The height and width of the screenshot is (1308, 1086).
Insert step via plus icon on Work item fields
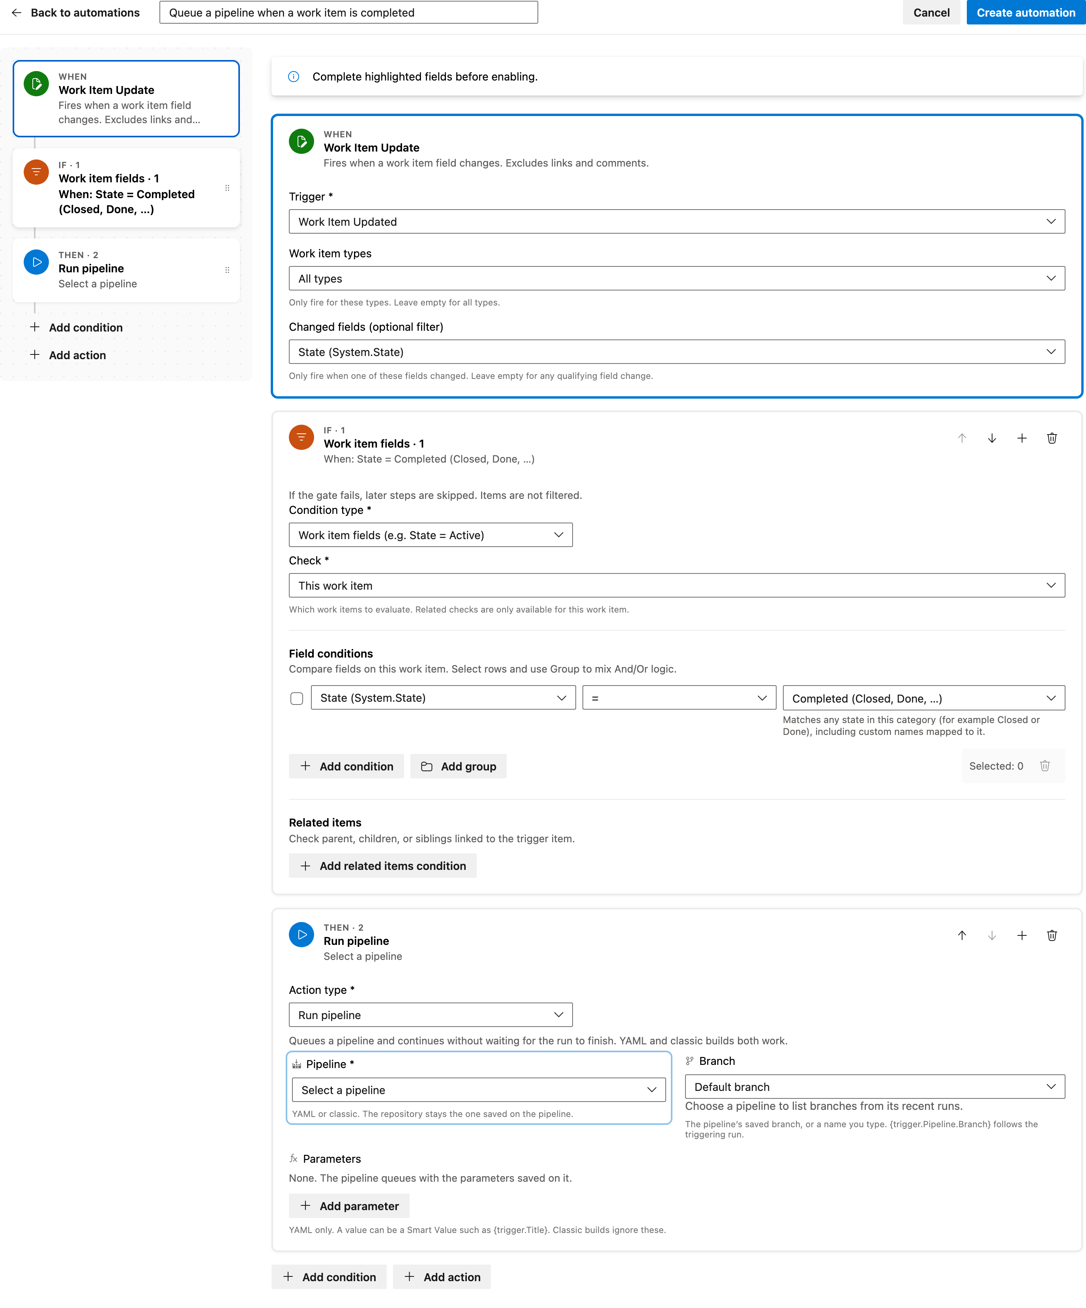coord(1022,438)
